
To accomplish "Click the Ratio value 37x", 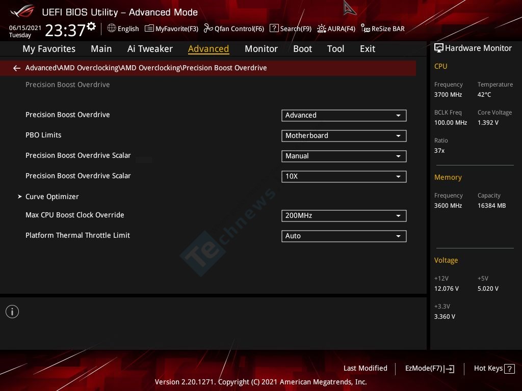I will tap(439, 151).
